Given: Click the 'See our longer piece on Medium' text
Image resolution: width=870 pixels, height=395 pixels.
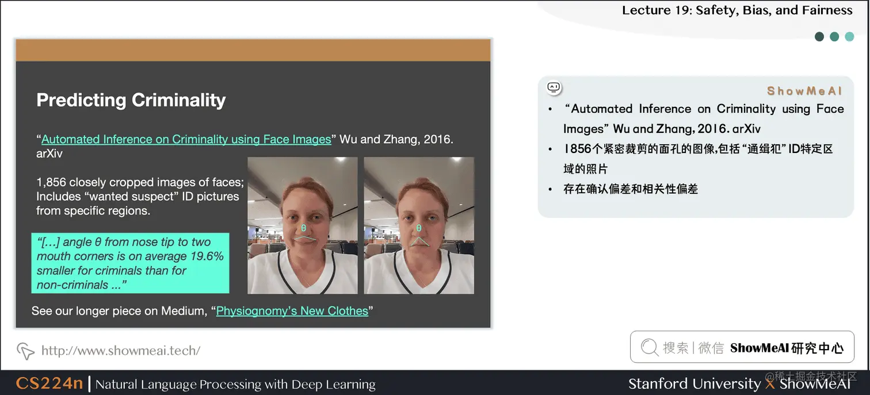Looking at the screenshot, I should point(118,311).
